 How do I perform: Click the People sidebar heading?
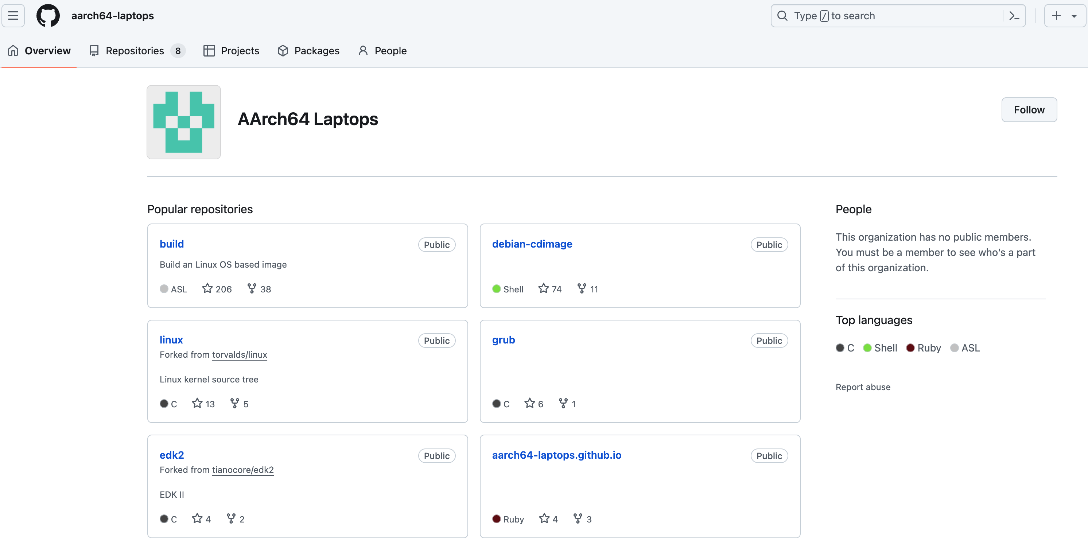tap(853, 209)
